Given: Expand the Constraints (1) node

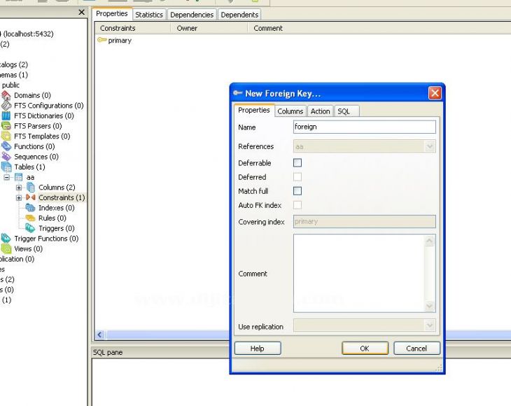Looking at the screenshot, I should pyautogui.click(x=19, y=197).
